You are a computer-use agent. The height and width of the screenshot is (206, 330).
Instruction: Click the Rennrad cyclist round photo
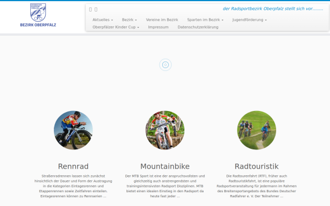(x=73, y=130)
